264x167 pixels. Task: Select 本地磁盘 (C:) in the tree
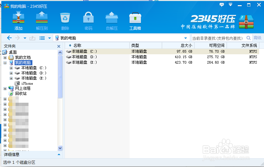34,68
